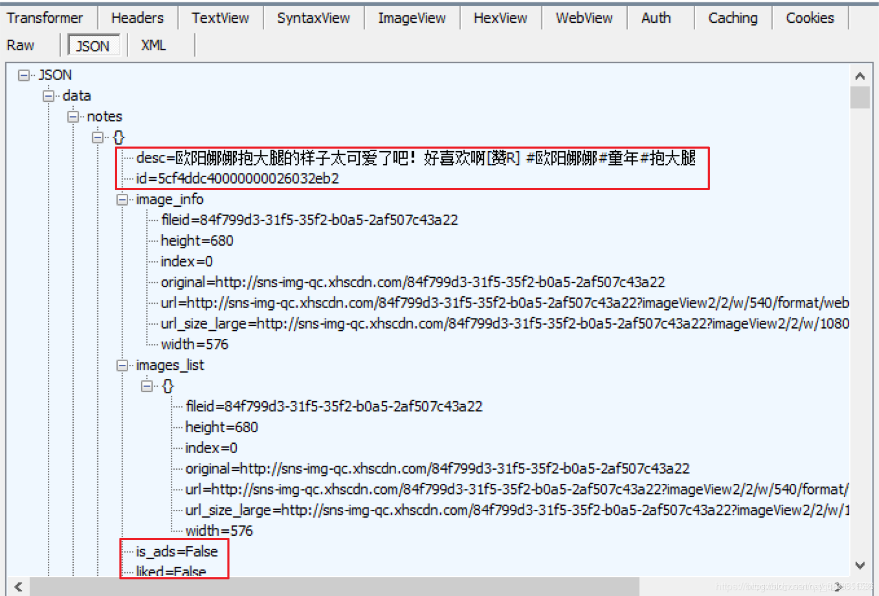The height and width of the screenshot is (596, 879).
Task: Switch to the Cookies tab
Action: (x=810, y=18)
